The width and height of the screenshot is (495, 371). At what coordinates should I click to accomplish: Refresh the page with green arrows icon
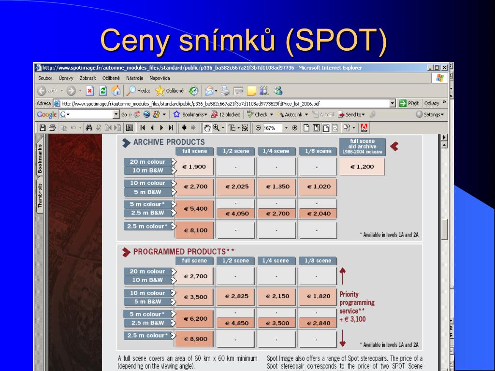103,91
